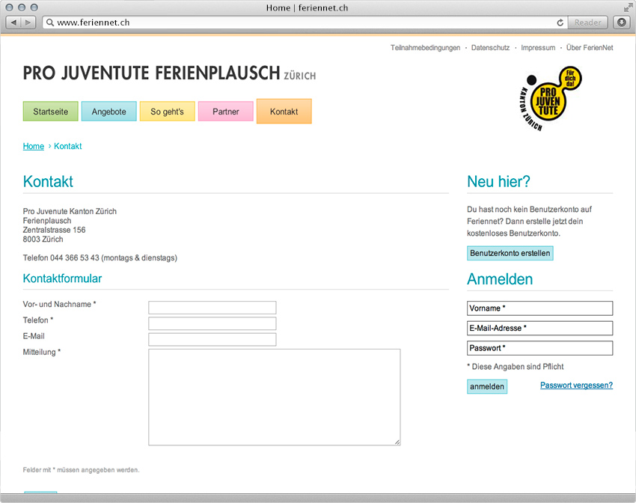Open the Partner navigation tab
This screenshot has width=636, height=503.
tap(225, 112)
